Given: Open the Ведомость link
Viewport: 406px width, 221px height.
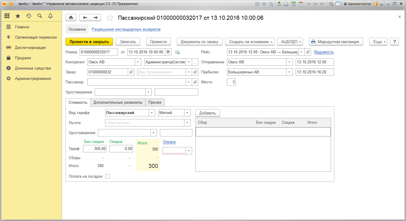Looking at the screenshot, I should point(324,52).
